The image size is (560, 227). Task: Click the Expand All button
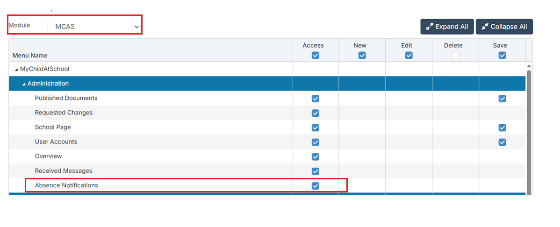(447, 27)
